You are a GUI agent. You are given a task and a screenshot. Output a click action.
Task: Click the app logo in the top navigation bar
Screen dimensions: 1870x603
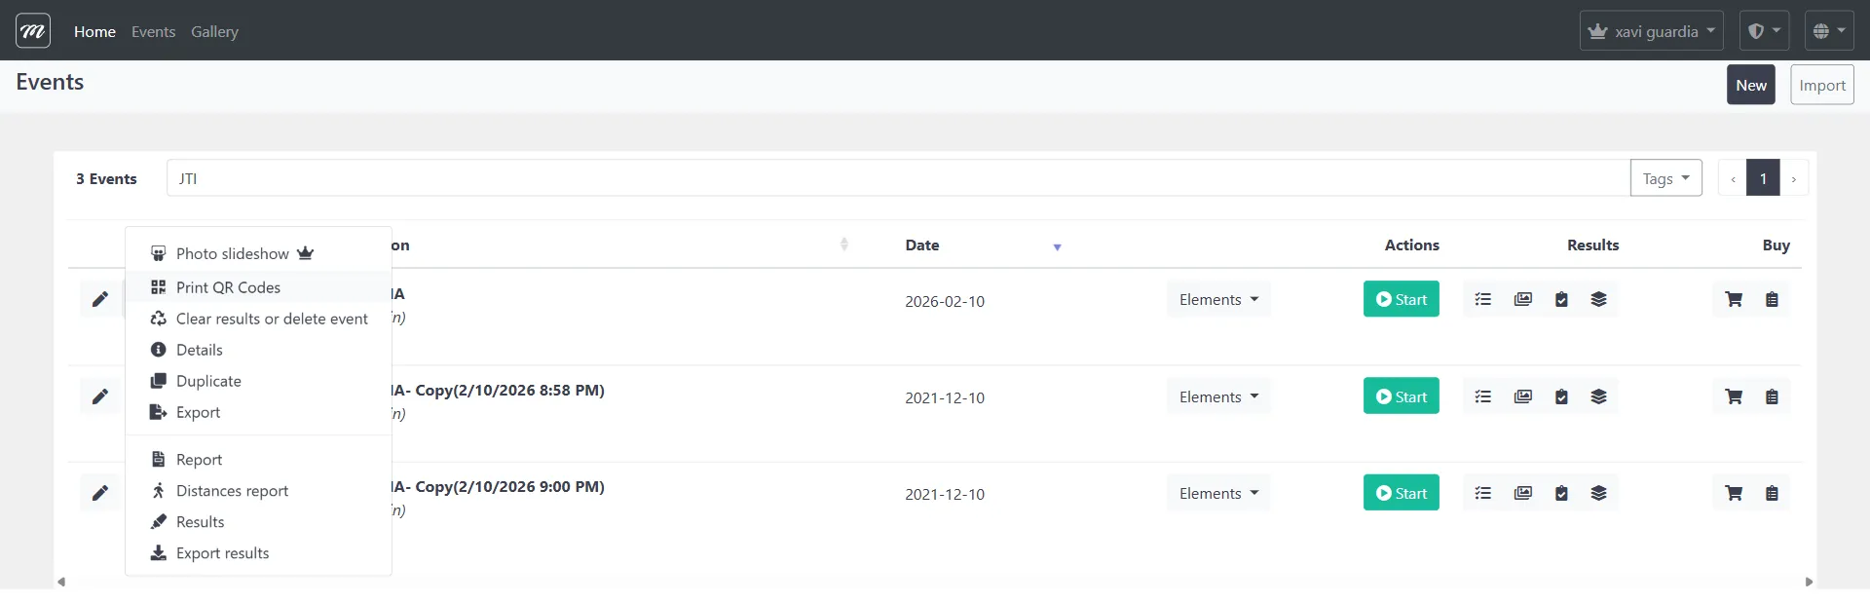[33, 31]
